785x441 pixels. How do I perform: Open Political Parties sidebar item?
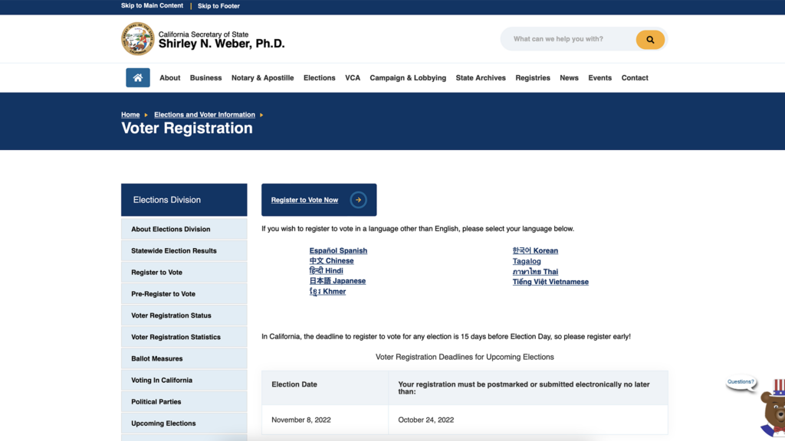(184, 401)
